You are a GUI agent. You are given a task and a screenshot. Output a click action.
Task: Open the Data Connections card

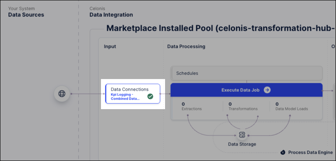[133, 94]
